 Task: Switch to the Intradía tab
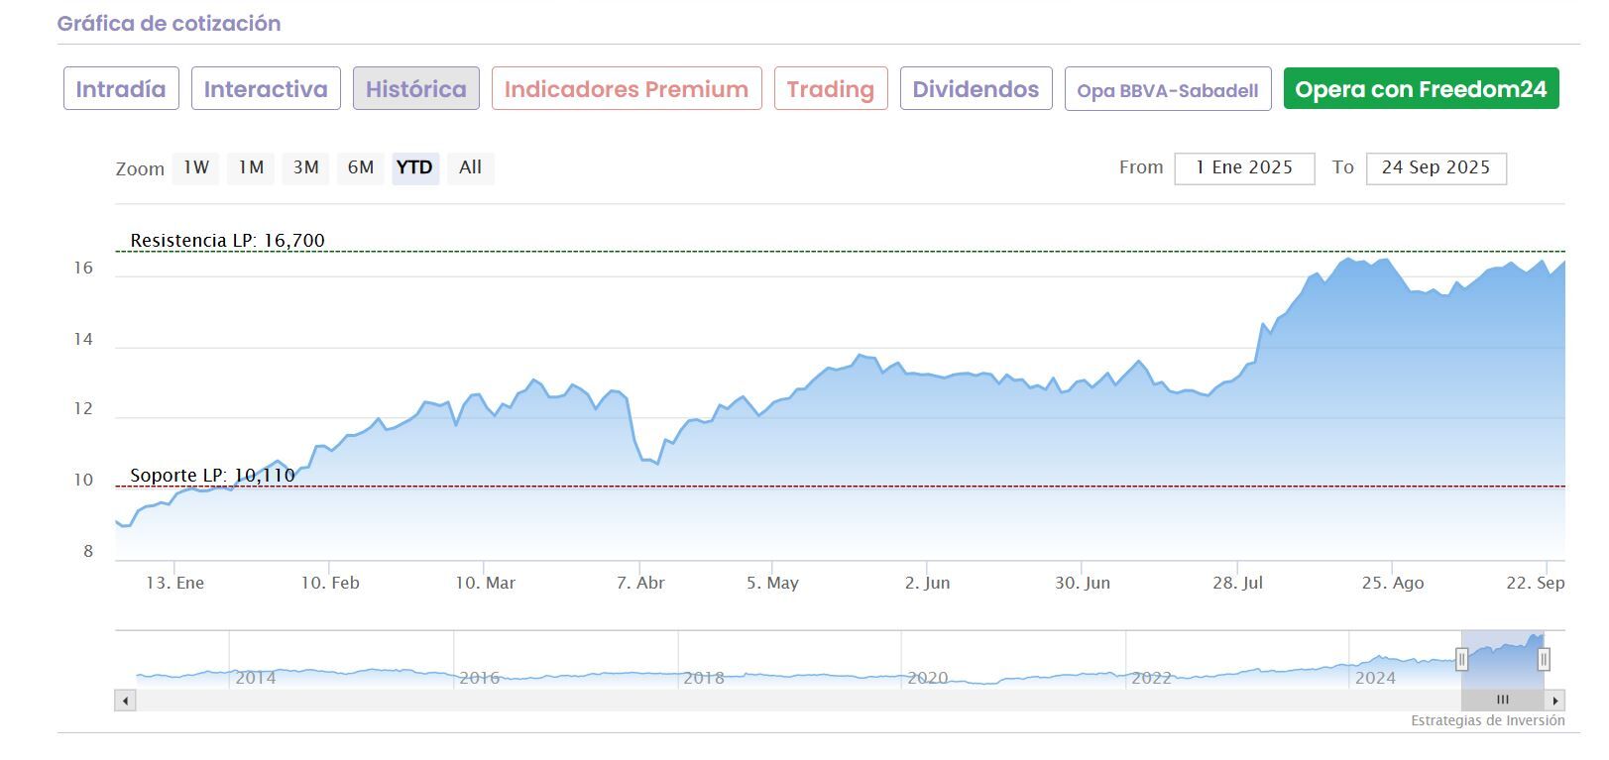(121, 89)
